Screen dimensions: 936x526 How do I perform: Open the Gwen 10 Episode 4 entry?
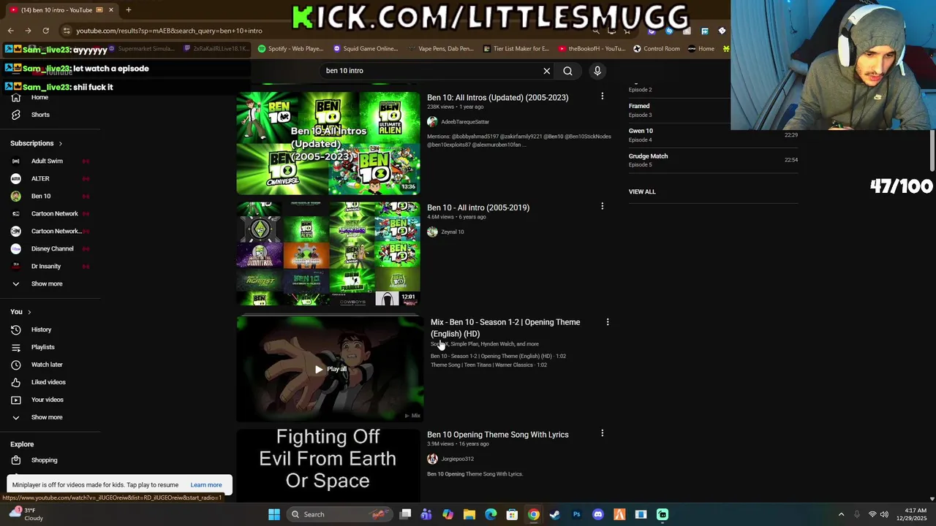point(713,135)
